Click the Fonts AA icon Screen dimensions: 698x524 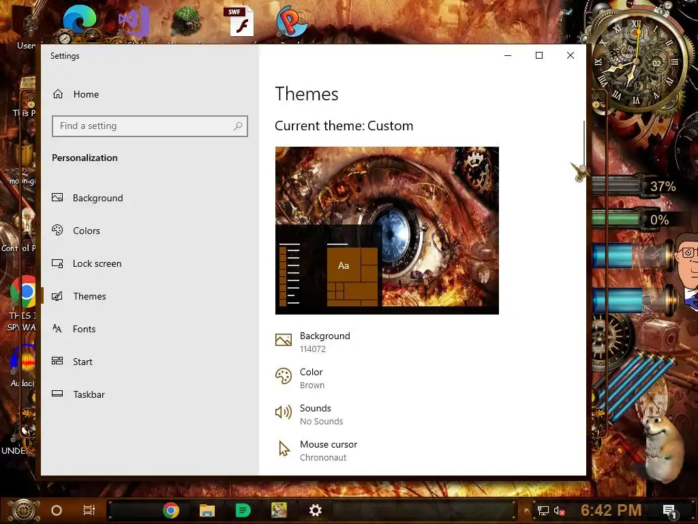point(57,328)
